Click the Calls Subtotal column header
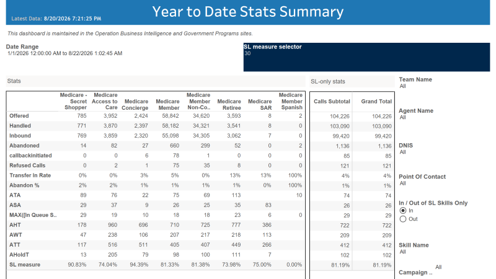 point(332,102)
